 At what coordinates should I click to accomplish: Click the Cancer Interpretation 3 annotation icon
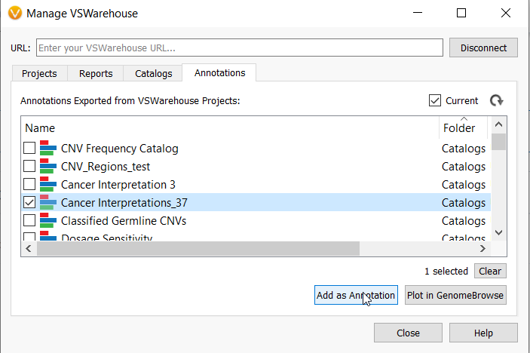coord(48,184)
